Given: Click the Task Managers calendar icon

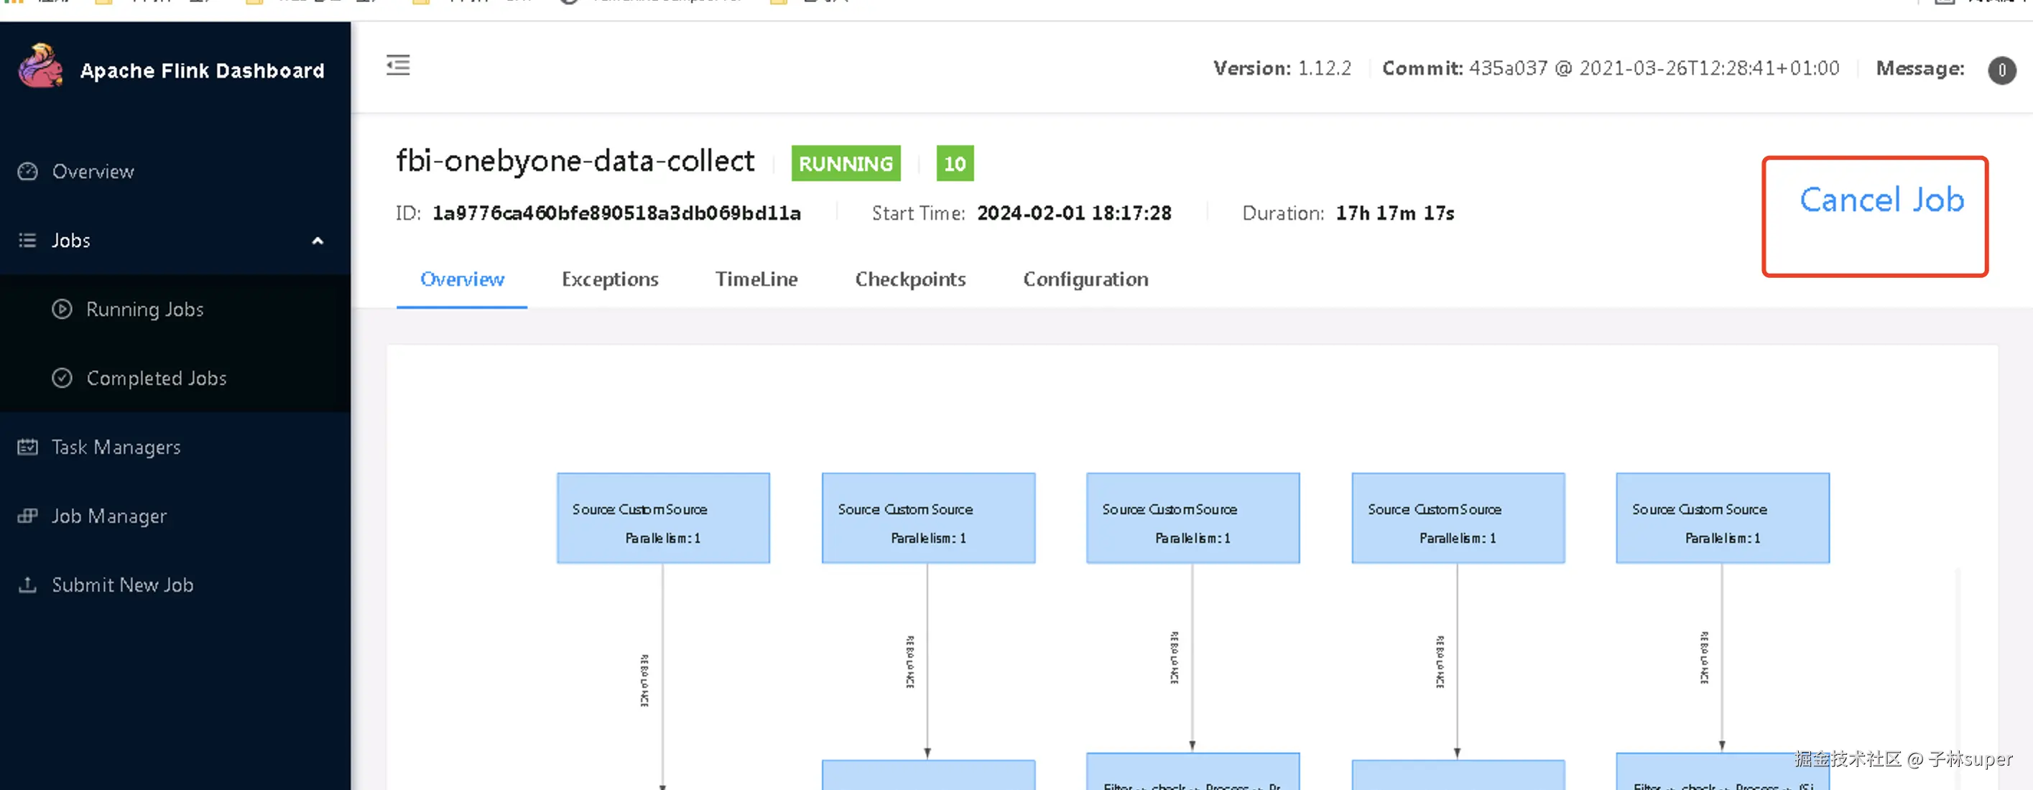Looking at the screenshot, I should coord(27,447).
